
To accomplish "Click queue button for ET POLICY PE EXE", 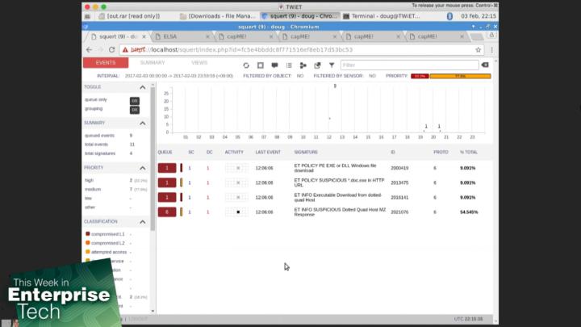I will tap(166, 168).
